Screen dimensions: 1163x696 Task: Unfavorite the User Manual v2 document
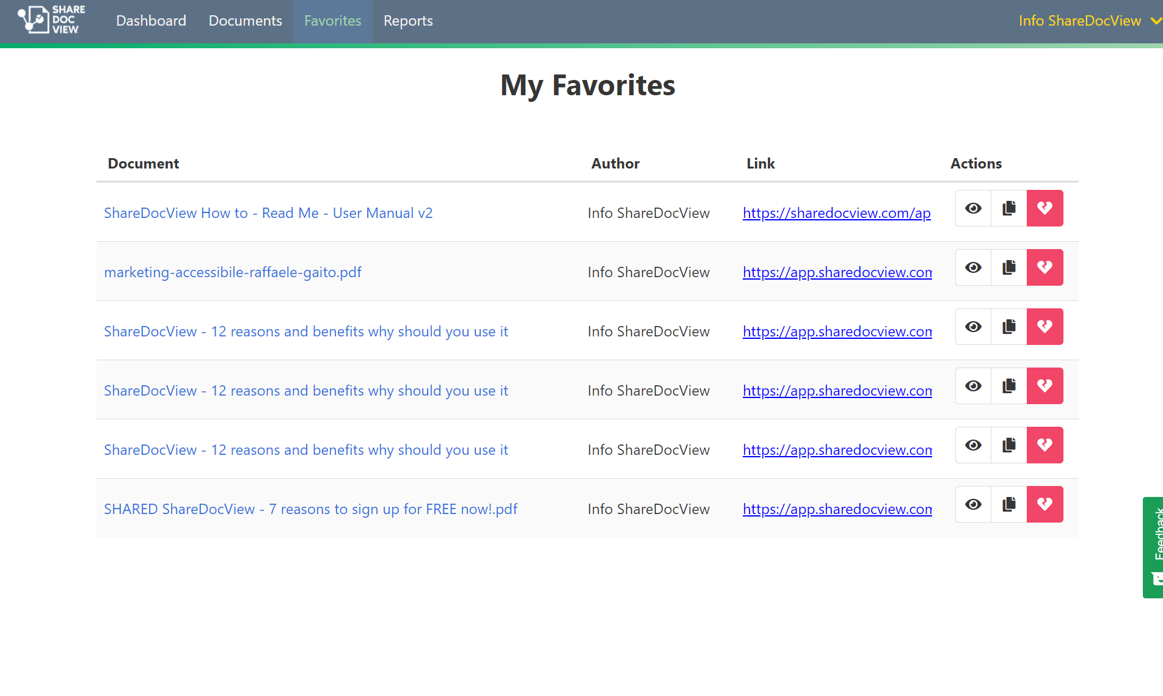(1045, 208)
